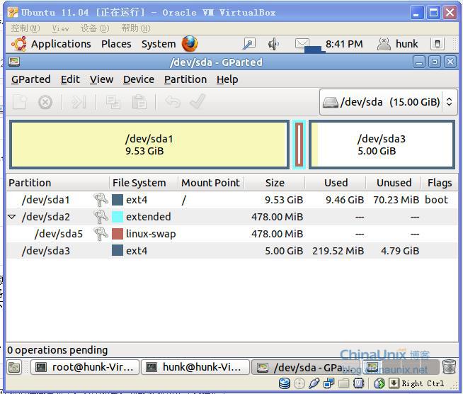
Task: Click the 70.23 MiB unused value
Action: click(396, 200)
